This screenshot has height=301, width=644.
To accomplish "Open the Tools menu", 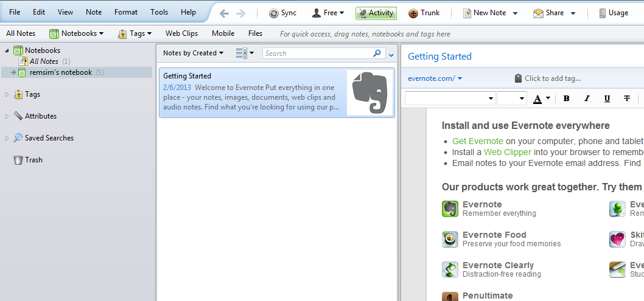I will click(159, 12).
